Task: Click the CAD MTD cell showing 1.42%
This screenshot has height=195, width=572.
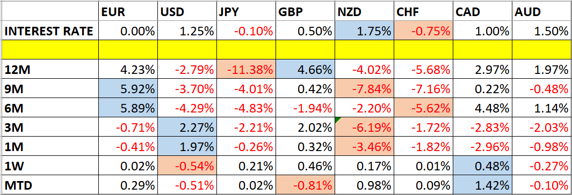Action: [x=482, y=185]
